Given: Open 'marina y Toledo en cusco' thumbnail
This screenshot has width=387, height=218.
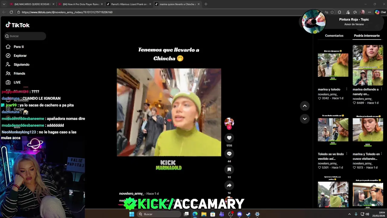Looking at the screenshot, I should tap(368, 130).
